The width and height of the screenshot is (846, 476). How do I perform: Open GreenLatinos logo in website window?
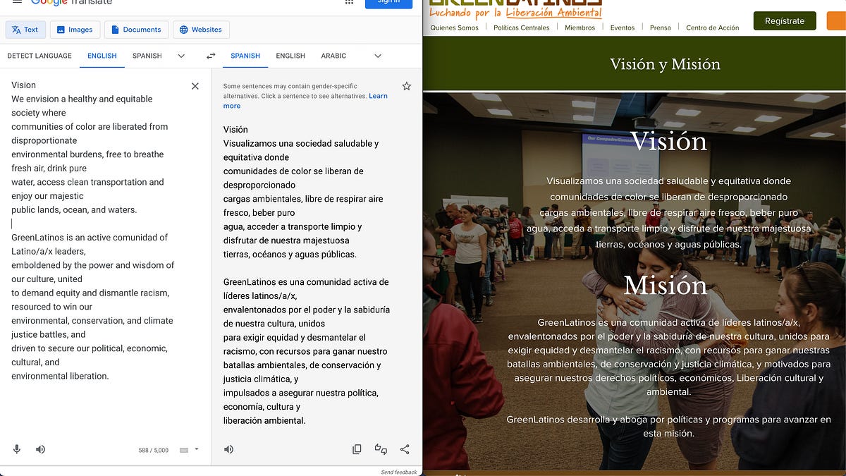tap(515, 8)
